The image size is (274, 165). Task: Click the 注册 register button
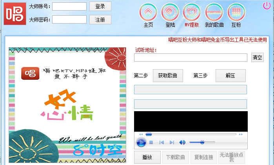pos(100,20)
